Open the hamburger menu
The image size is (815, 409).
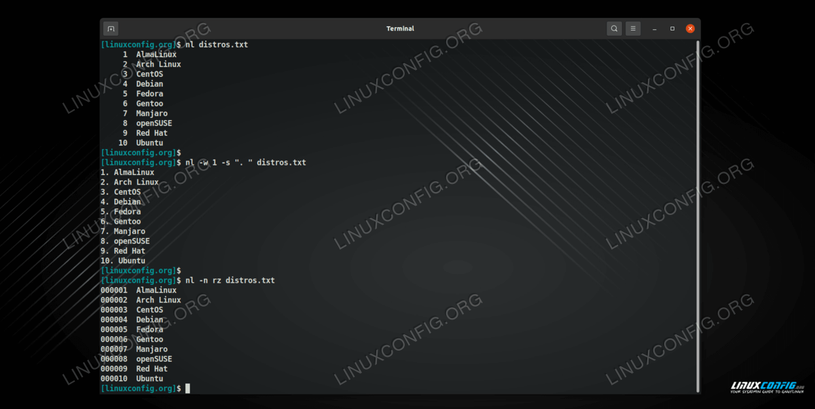tap(633, 28)
